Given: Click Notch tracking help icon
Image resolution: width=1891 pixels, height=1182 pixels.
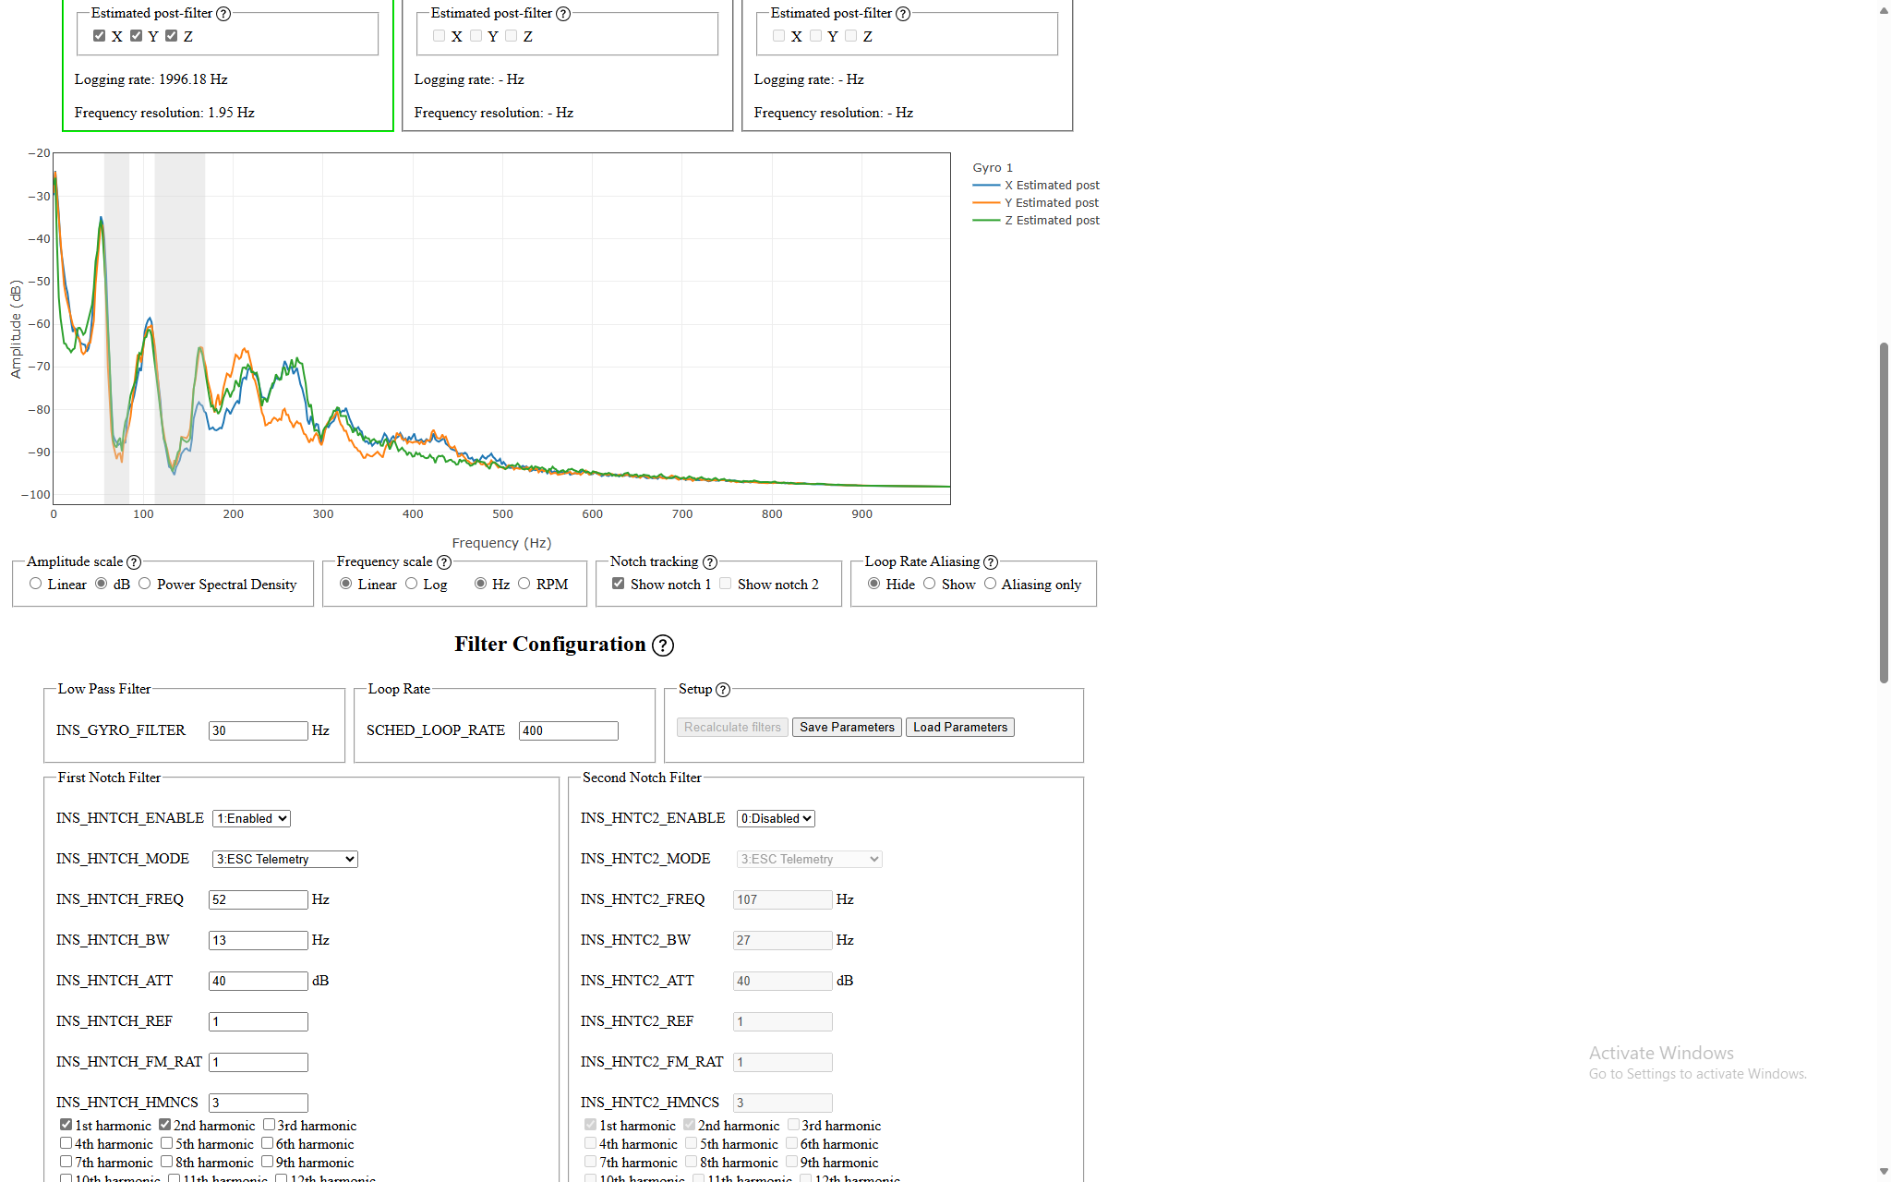Looking at the screenshot, I should point(710,562).
